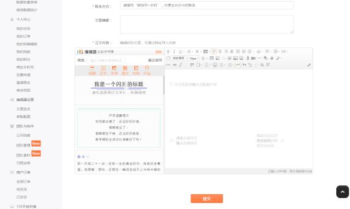Click the left-to-right text direction icon
The height and width of the screenshot is (209, 350).
click(238, 65)
